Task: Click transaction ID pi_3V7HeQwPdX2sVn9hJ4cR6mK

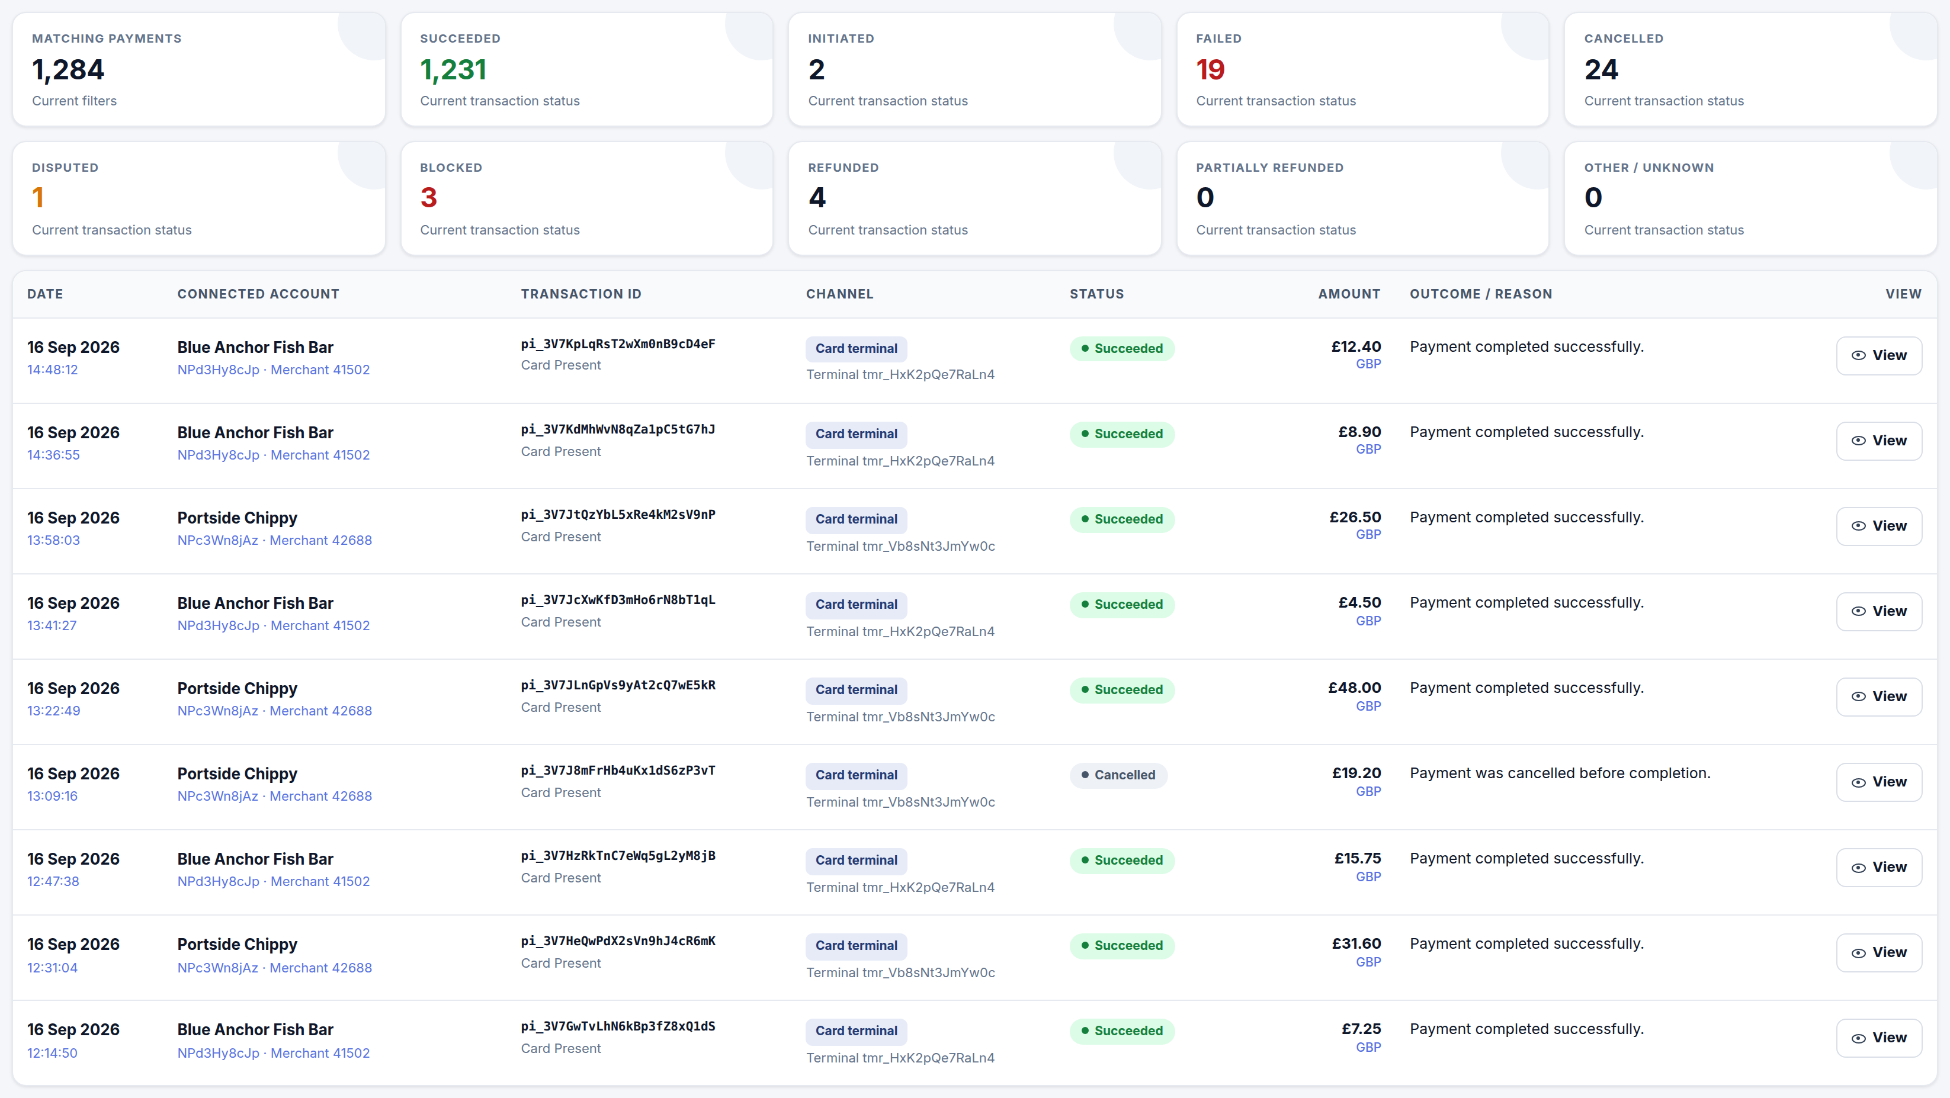Action: pyautogui.click(x=618, y=942)
